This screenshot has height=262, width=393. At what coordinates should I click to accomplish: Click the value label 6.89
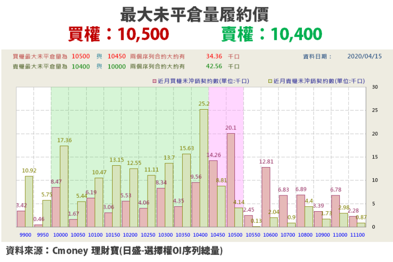tap(301, 189)
